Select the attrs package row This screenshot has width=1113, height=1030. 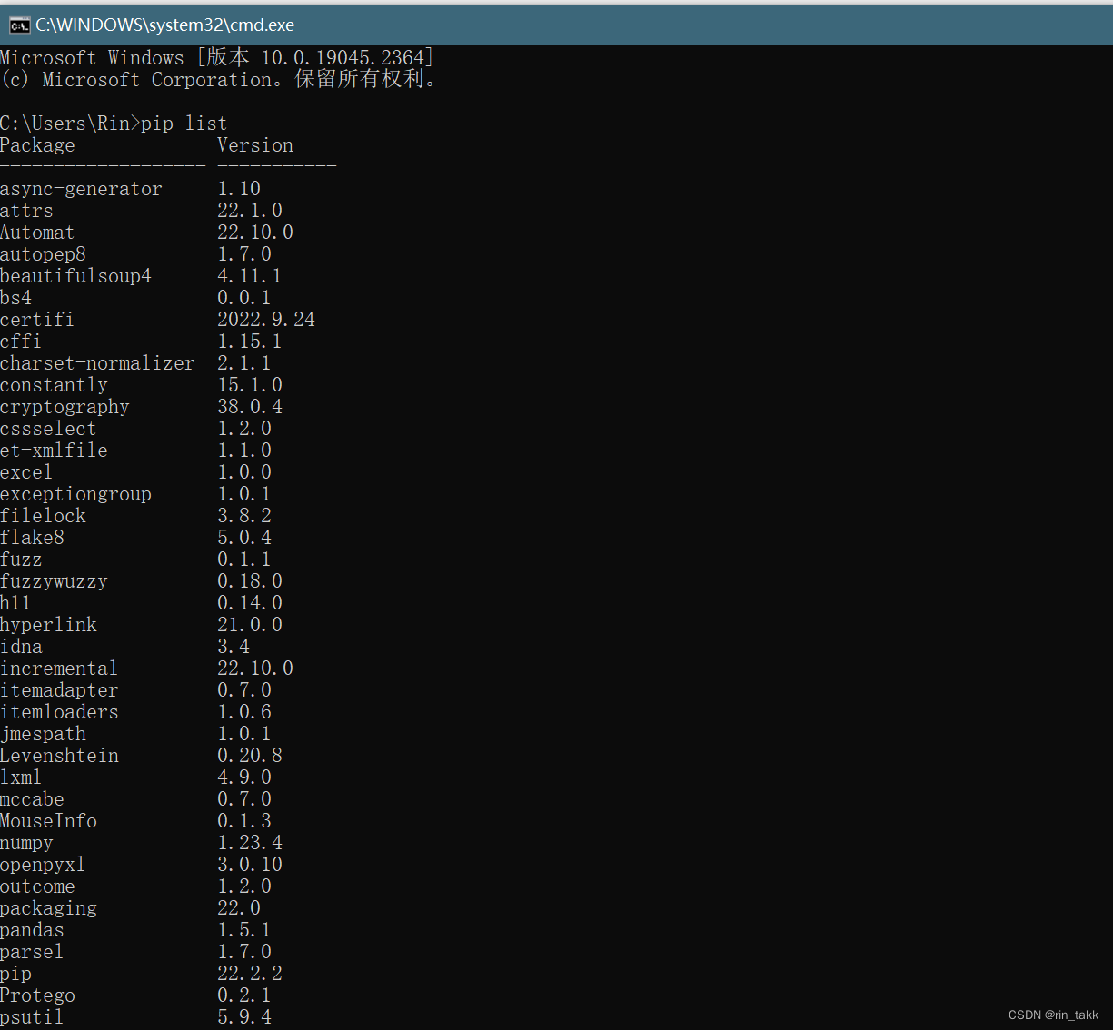[141, 211]
